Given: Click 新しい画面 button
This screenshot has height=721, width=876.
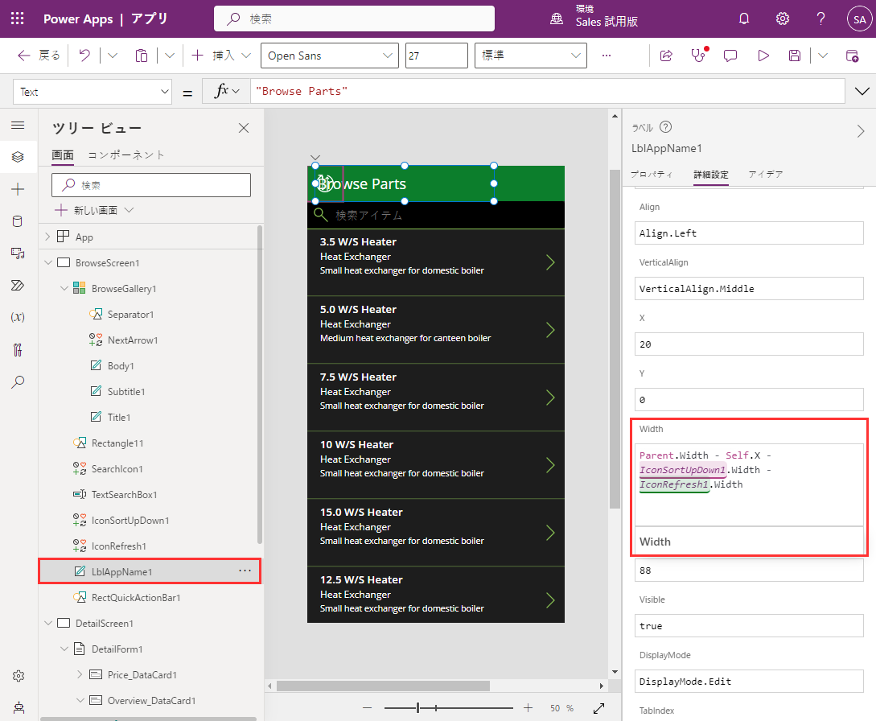Looking at the screenshot, I should pyautogui.click(x=87, y=210).
